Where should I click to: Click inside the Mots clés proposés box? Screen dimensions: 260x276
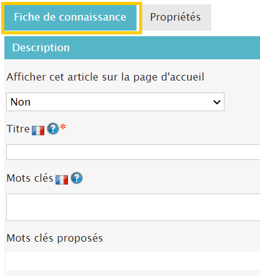[x=133, y=261]
